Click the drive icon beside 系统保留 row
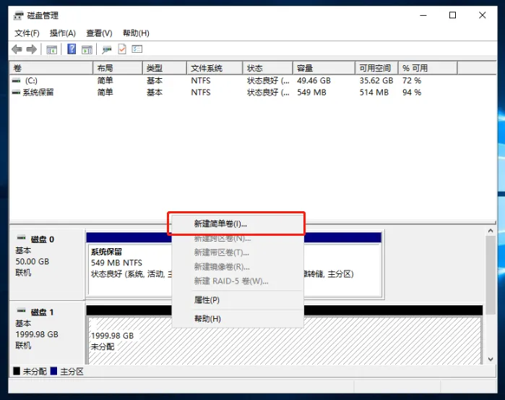The image size is (505, 400). click(x=16, y=93)
